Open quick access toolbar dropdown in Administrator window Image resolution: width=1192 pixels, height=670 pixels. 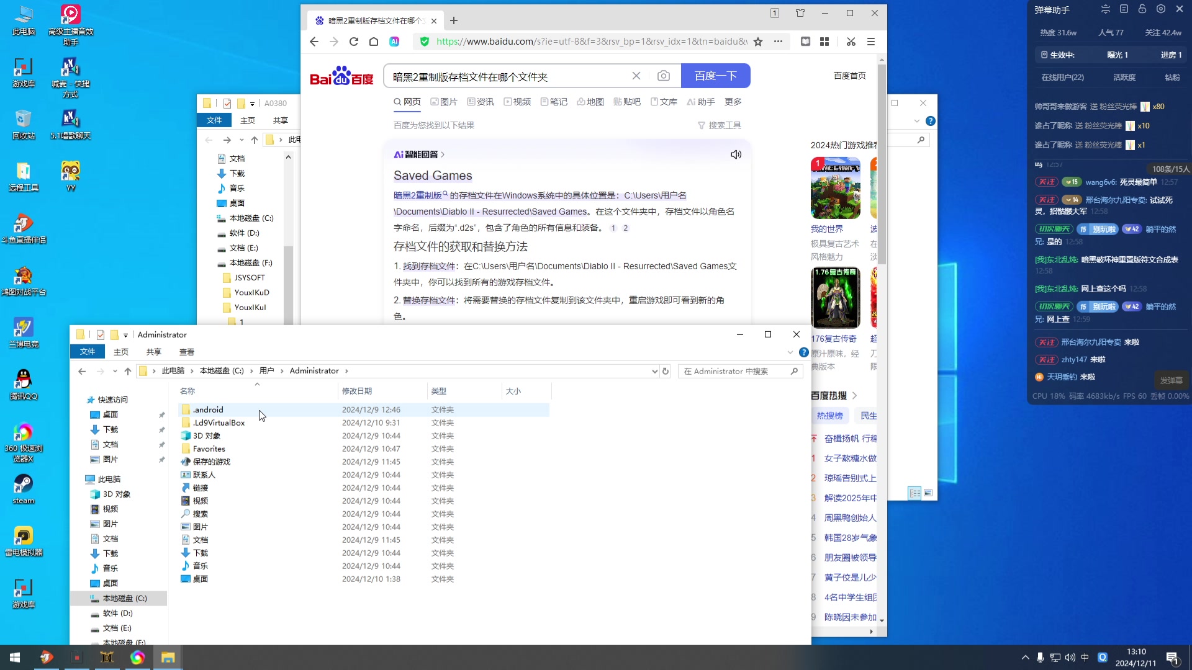point(125,335)
